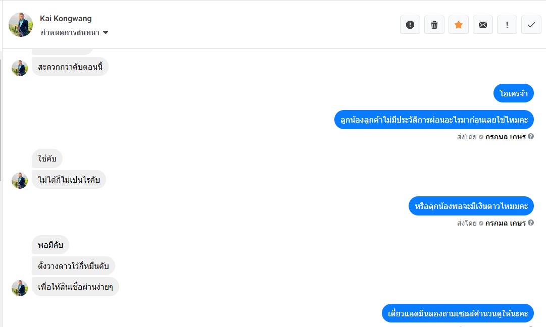Click sender name กรกมล เกษร under the first message
The image size is (546, 327).
505,137
